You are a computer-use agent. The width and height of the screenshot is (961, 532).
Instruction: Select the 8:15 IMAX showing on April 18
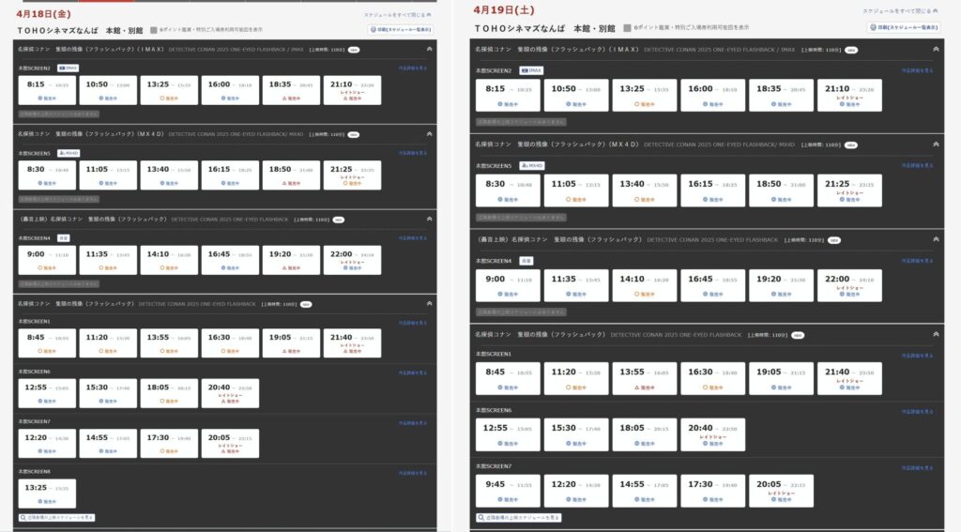pos(47,90)
